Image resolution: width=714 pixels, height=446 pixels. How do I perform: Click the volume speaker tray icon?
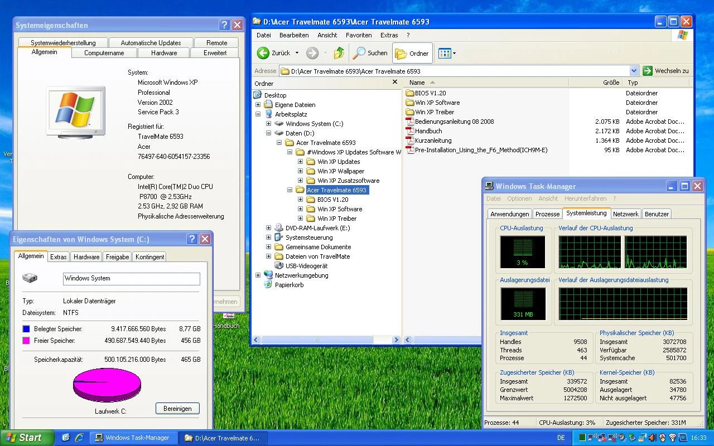tap(652, 438)
